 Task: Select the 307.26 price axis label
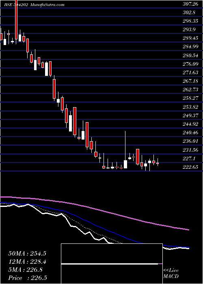pyautogui.click(x=190, y=4)
